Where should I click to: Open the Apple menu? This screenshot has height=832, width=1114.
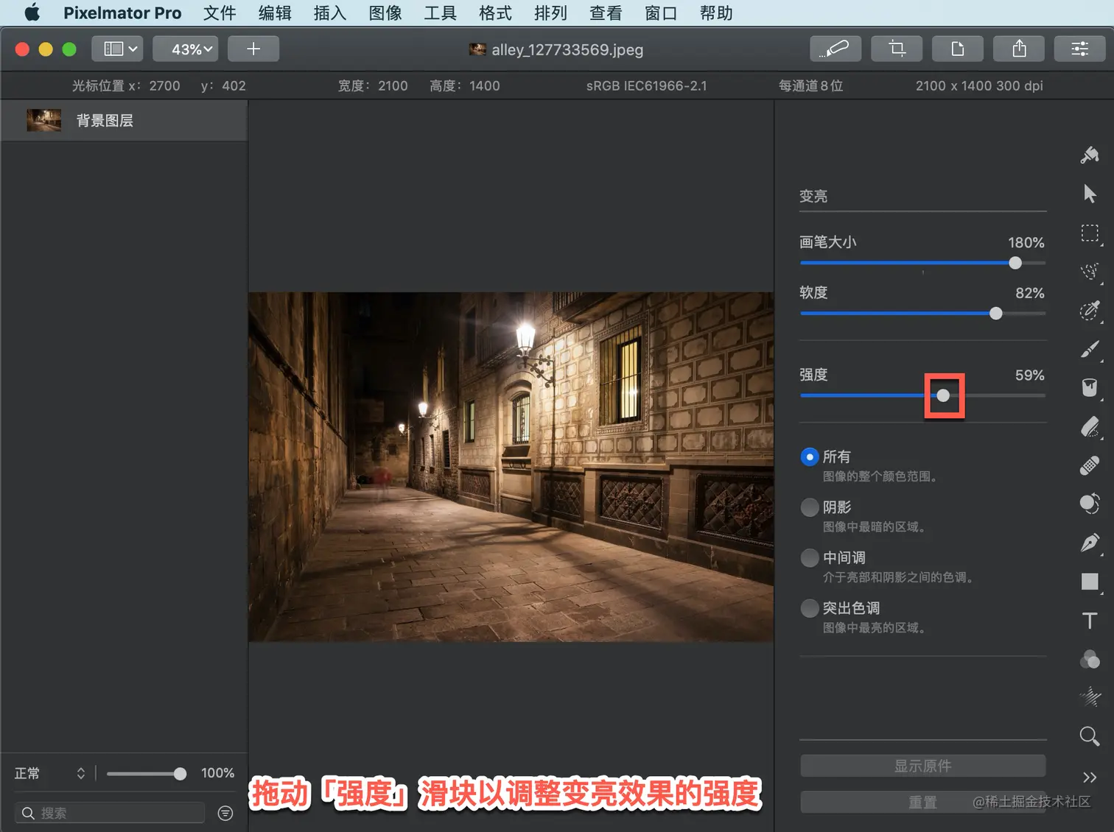point(32,13)
